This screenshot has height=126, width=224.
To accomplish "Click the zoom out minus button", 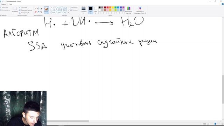I will pos(208,124).
